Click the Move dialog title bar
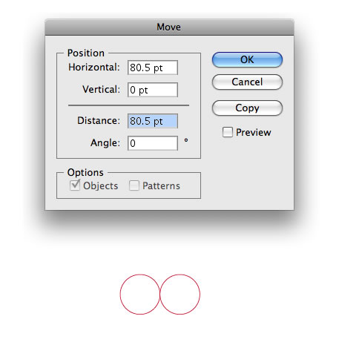Viewport: 339px width, 345px height. coord(169,27)
